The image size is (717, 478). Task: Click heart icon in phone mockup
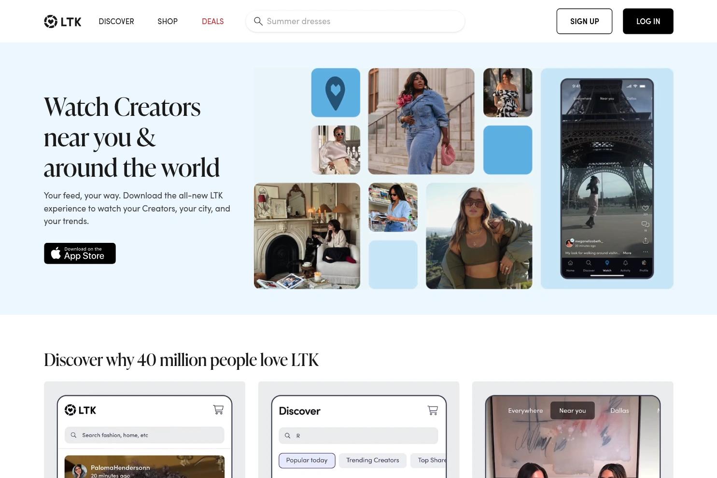coord(645,208)
